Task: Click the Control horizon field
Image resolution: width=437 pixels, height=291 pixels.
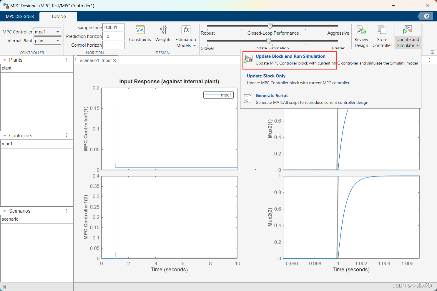Action: 113,45
